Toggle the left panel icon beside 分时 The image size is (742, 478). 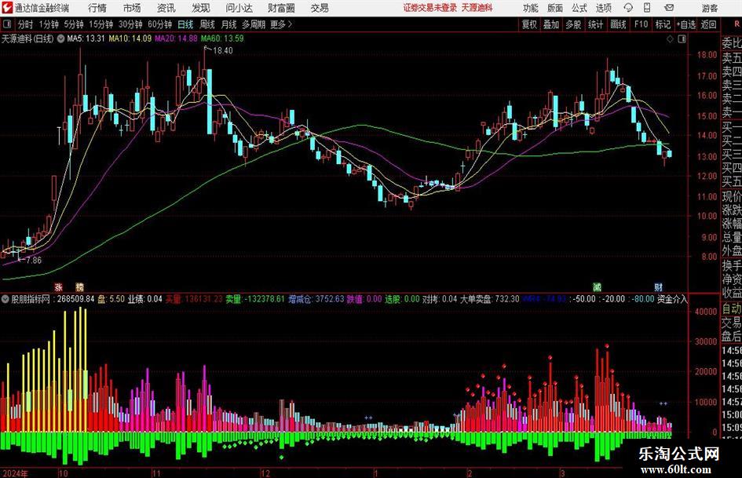(7, 24)
